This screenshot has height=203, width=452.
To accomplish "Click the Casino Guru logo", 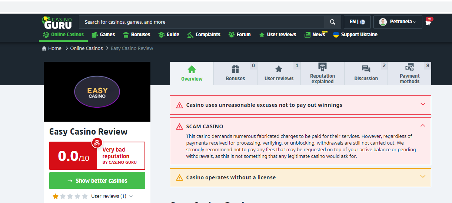I will pos(57,22).
